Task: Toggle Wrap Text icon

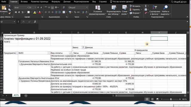Action: click(x=64, y=7)
